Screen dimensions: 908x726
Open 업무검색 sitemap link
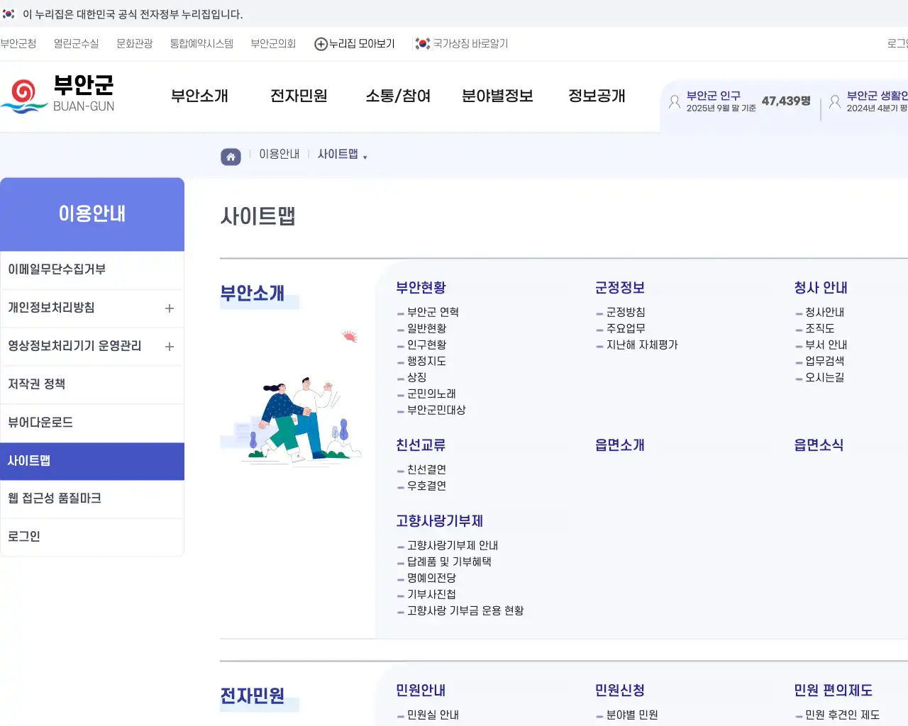824,361
